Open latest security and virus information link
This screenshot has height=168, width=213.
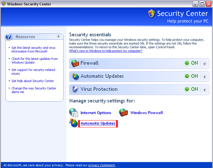pyautogui.click(x=33, y=49)
